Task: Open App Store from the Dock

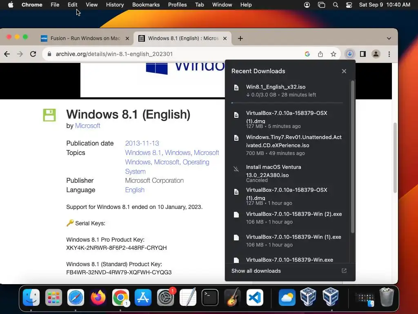Action: (143, 298)
